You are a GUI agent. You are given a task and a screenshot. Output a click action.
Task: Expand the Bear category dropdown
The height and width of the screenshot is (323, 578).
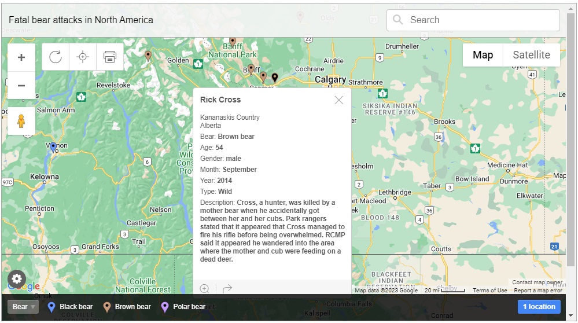[x=23, y=307]
